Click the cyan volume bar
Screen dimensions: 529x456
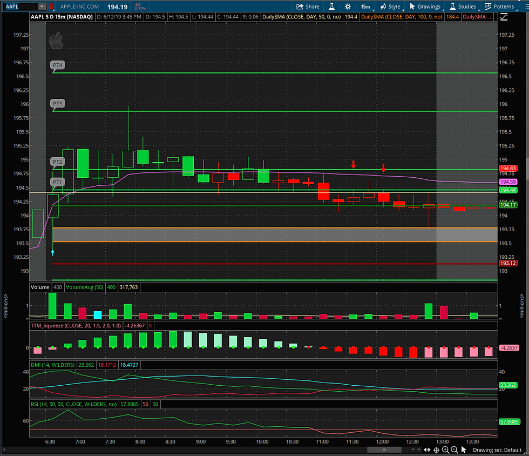tap(98, 315)
